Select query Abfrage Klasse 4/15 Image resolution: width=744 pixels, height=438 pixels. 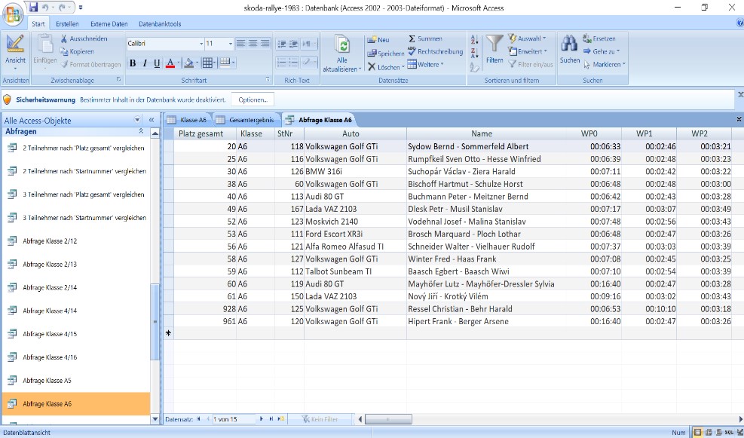coord(76,334)
